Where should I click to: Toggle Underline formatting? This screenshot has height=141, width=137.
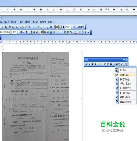pos(27,32)
